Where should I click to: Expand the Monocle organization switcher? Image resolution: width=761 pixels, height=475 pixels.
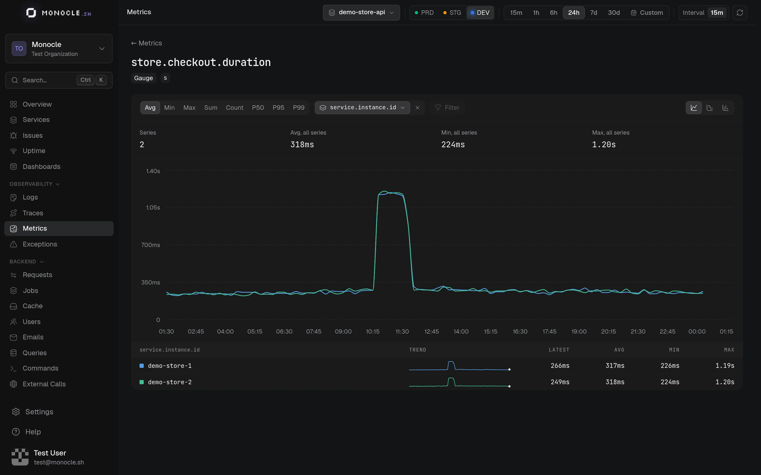pyautogui.click(x=59, y=49)
